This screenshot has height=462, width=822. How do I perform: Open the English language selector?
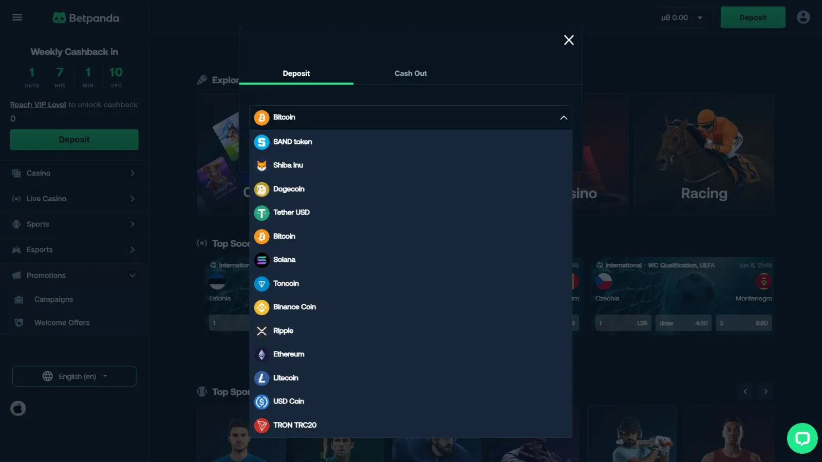tap(74, 376)
